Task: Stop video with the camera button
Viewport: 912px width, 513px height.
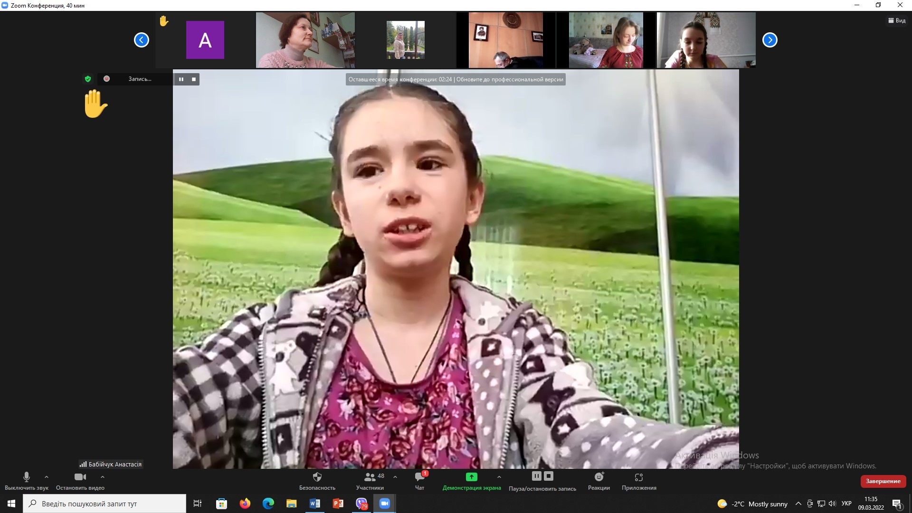Action: (80, 477)
